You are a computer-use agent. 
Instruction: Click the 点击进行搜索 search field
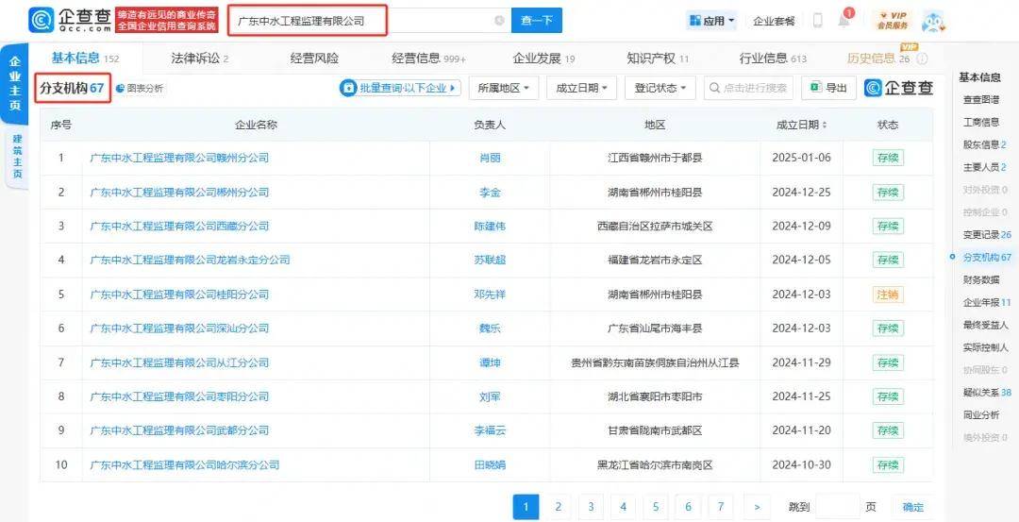[748, 88]
